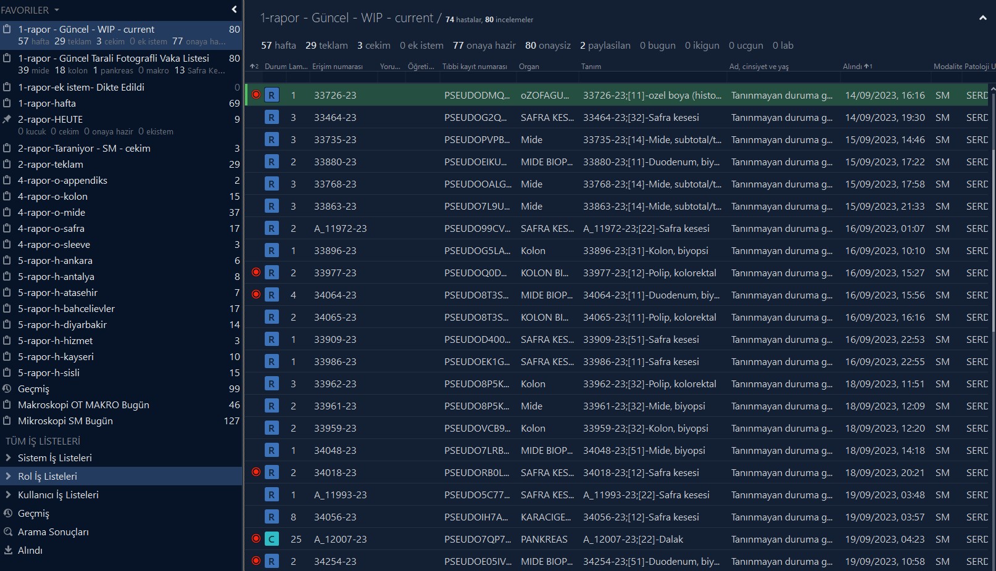The image size is (996, 571).
Task: Select the 77 onaya hazır filter
Action: [484, 45]
